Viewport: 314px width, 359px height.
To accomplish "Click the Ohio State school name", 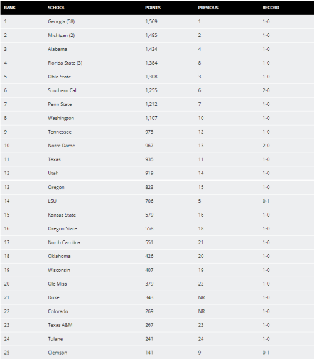I will coord(59,77).
